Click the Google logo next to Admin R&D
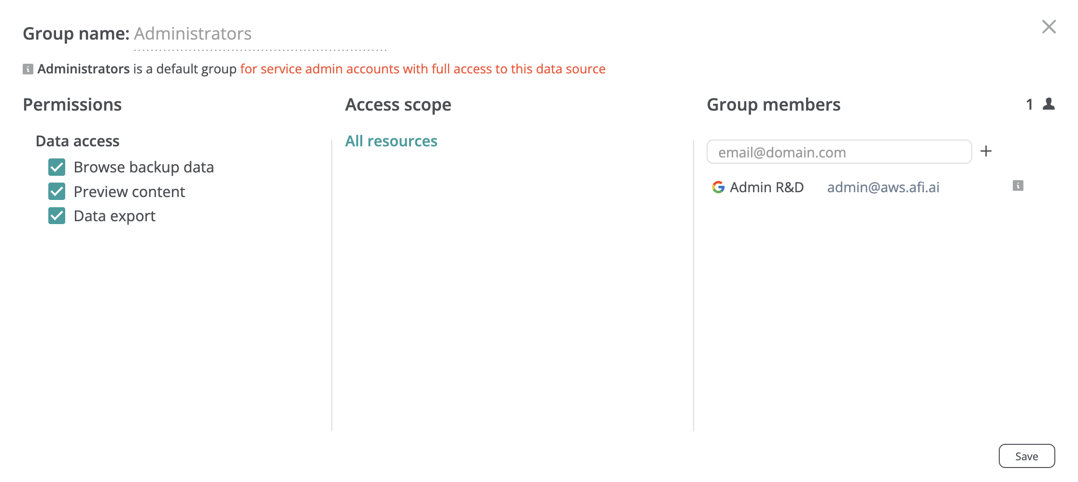 coord(718,187)
